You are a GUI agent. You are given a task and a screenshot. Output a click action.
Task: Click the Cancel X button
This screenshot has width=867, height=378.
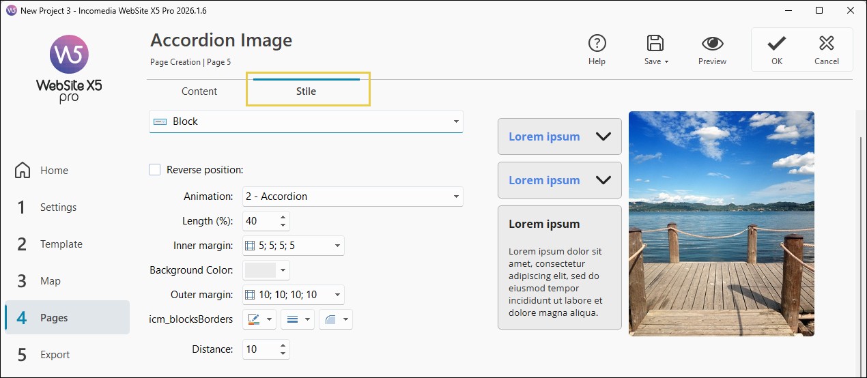pos(826,50)
